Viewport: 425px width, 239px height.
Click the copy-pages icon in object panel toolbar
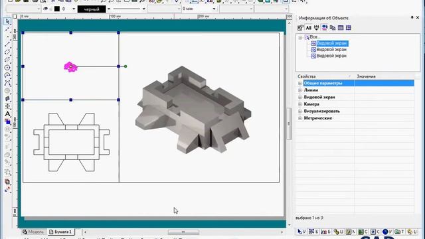333,28
